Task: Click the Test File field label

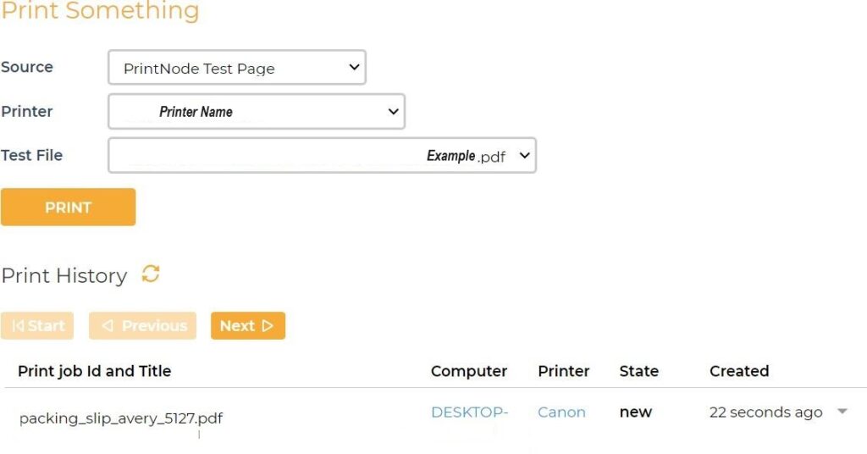Action: (x=32, y=155)
